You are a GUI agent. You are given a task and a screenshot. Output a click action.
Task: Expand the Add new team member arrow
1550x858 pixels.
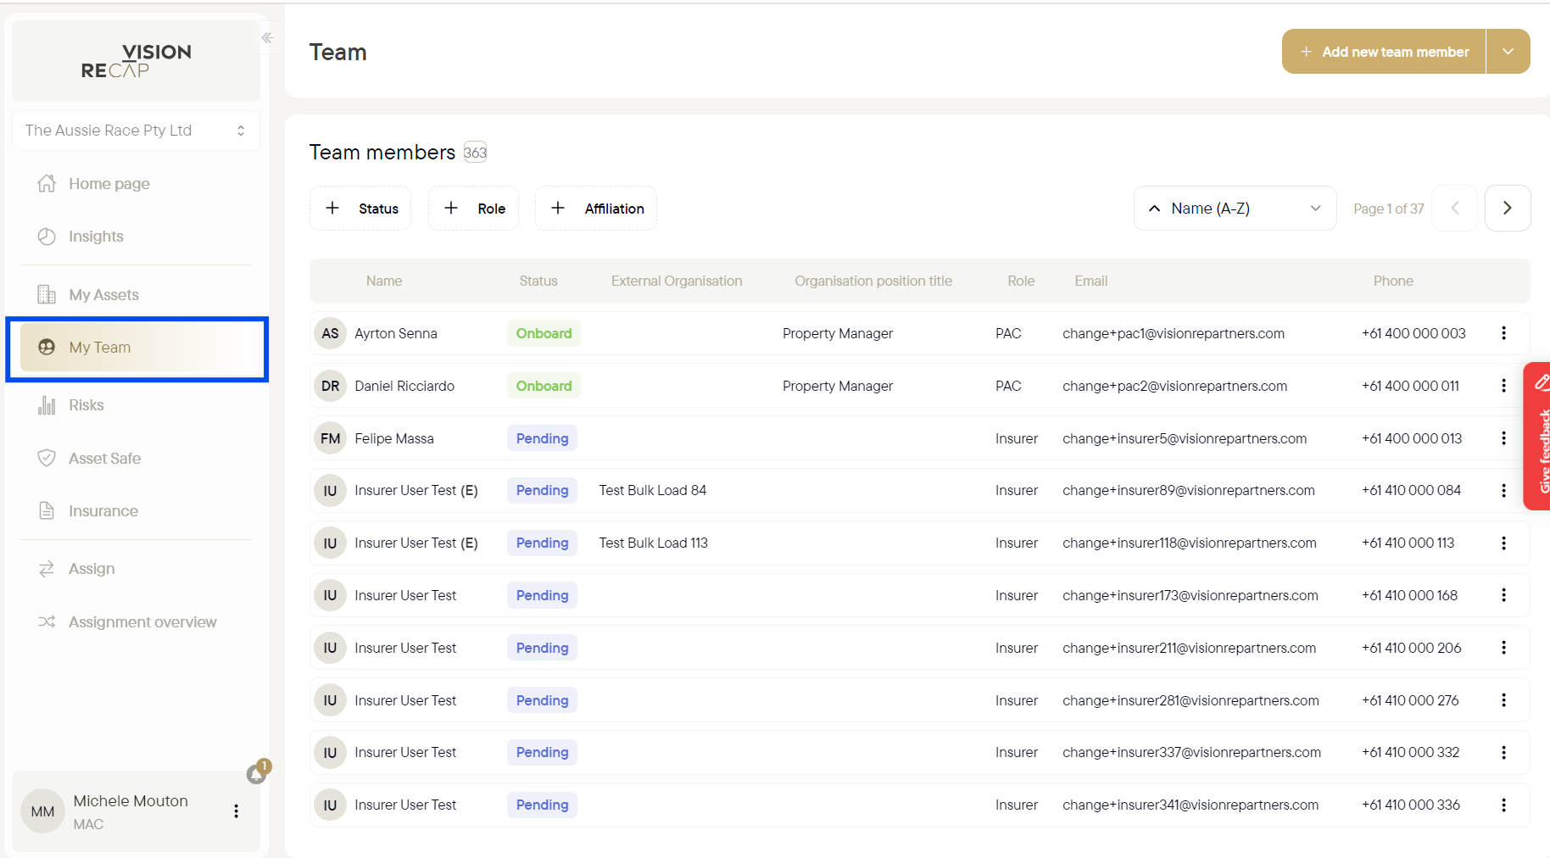click(1508, 52)
